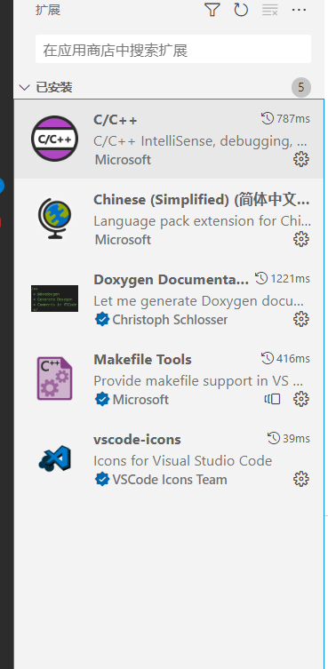Select the Doxygen Documentation extension entry
Image resolution: width=328 pixels, height=669 pixels.
coord(169,299)
